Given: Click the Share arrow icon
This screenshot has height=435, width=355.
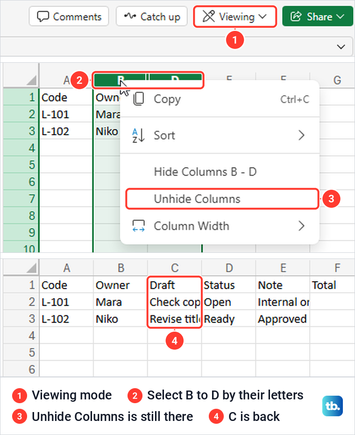Looking at the screenshot, I should pos(296,16).
